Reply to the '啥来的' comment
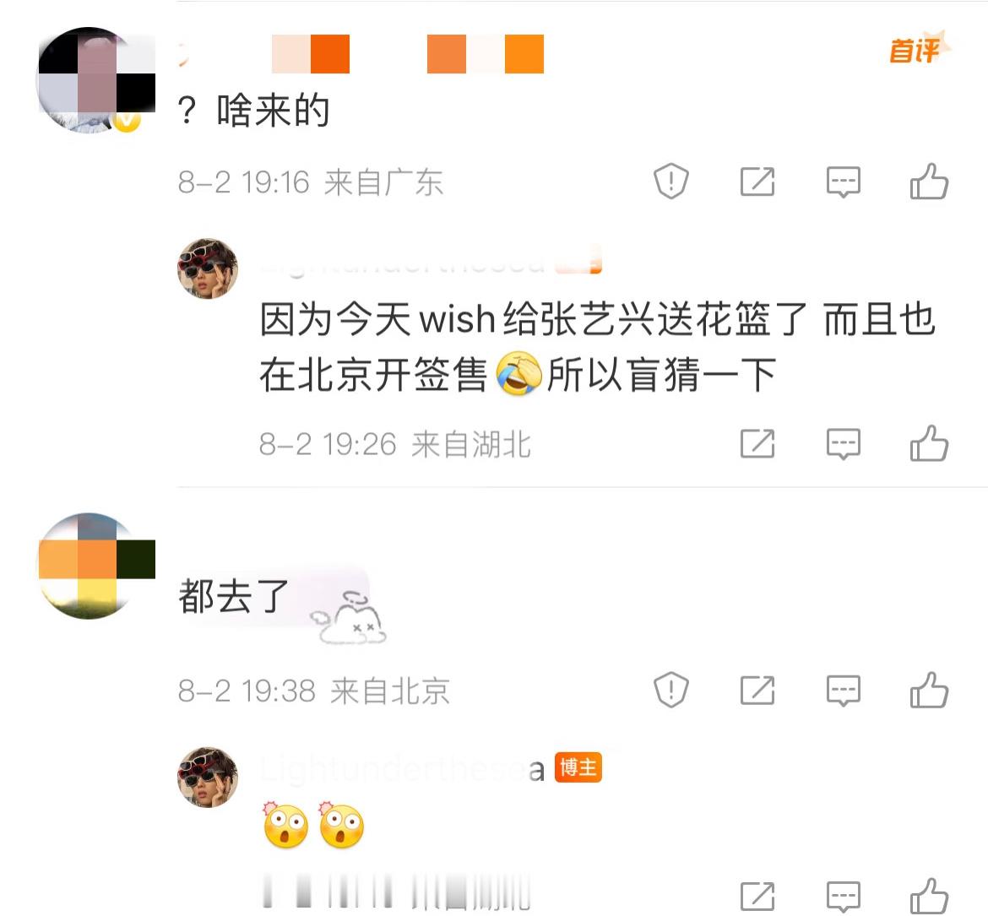Viewport: 988px width, 916px height. pyautogui.click(x=843, y=182)
